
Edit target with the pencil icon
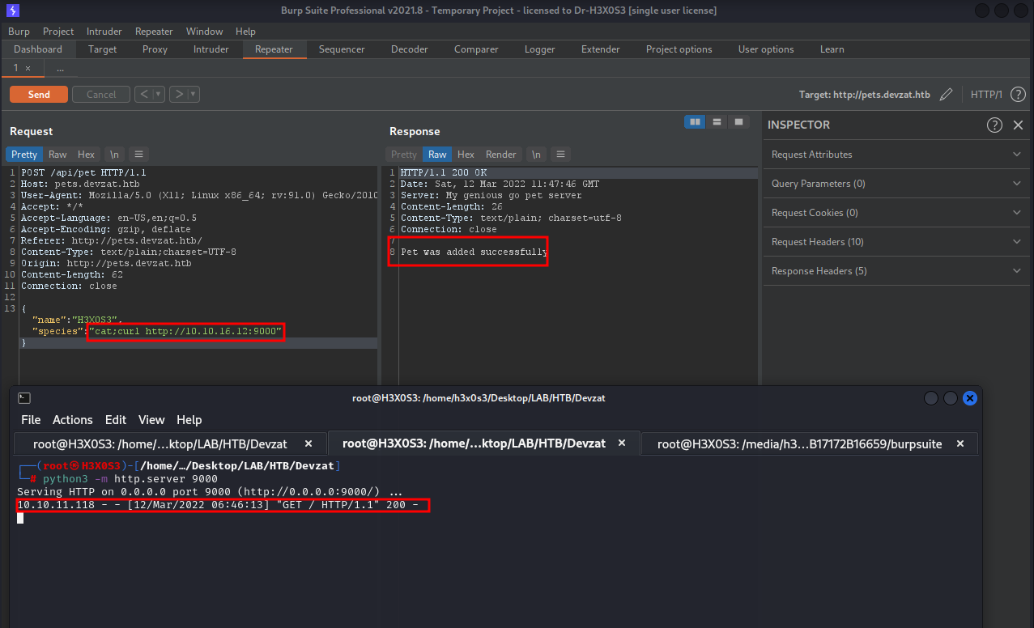click(946, 95)
